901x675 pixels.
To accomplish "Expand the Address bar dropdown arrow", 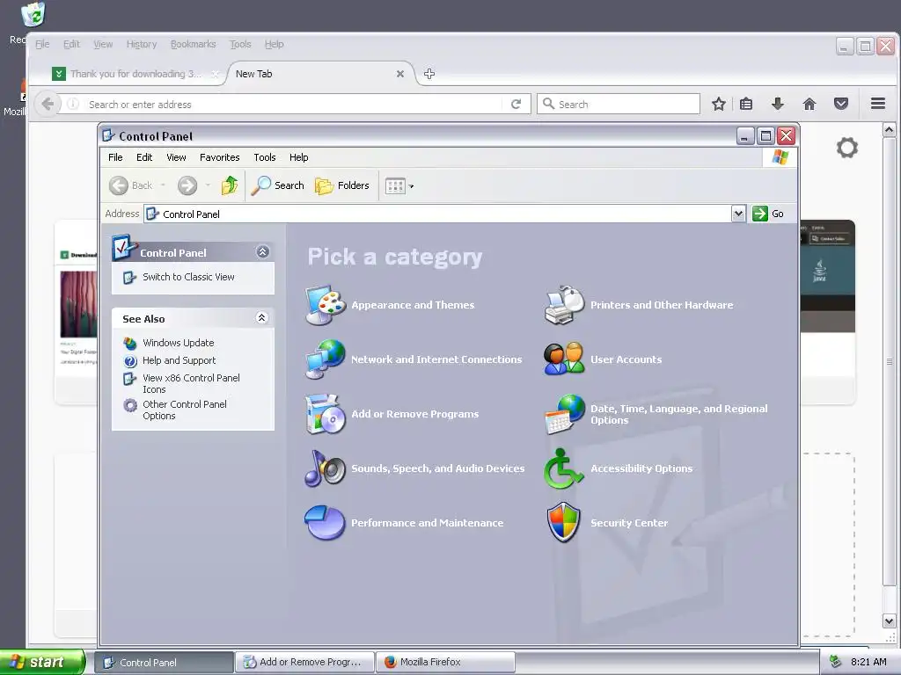I will click(x=738, y=214).
